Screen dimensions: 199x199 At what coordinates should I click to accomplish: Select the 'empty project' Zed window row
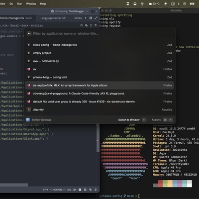pyautogui.click(x=99, y=53)
